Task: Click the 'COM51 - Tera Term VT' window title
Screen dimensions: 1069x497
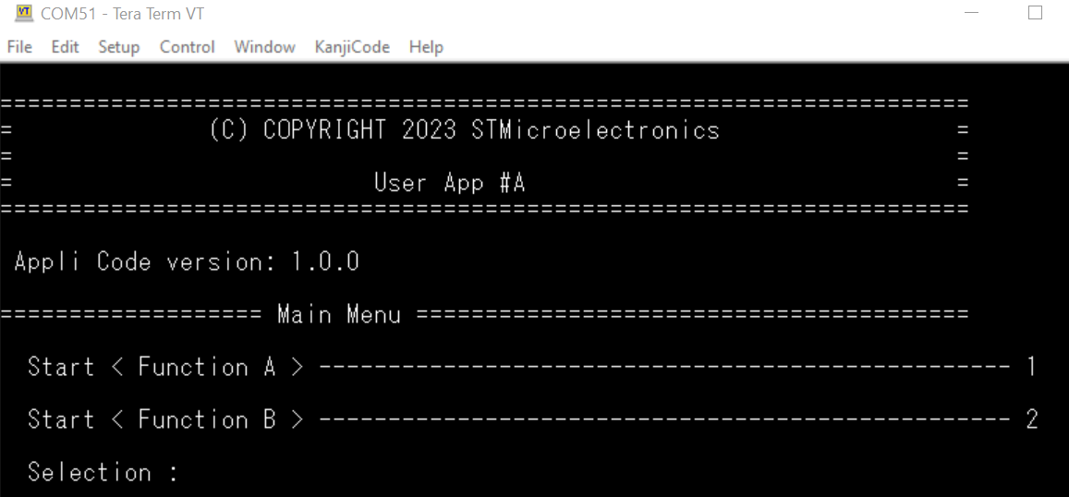Action: coord(123,14)
